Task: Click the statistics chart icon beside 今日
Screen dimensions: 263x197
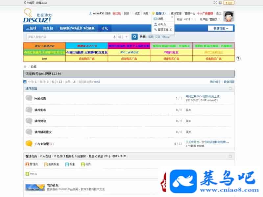Action: 25,82
